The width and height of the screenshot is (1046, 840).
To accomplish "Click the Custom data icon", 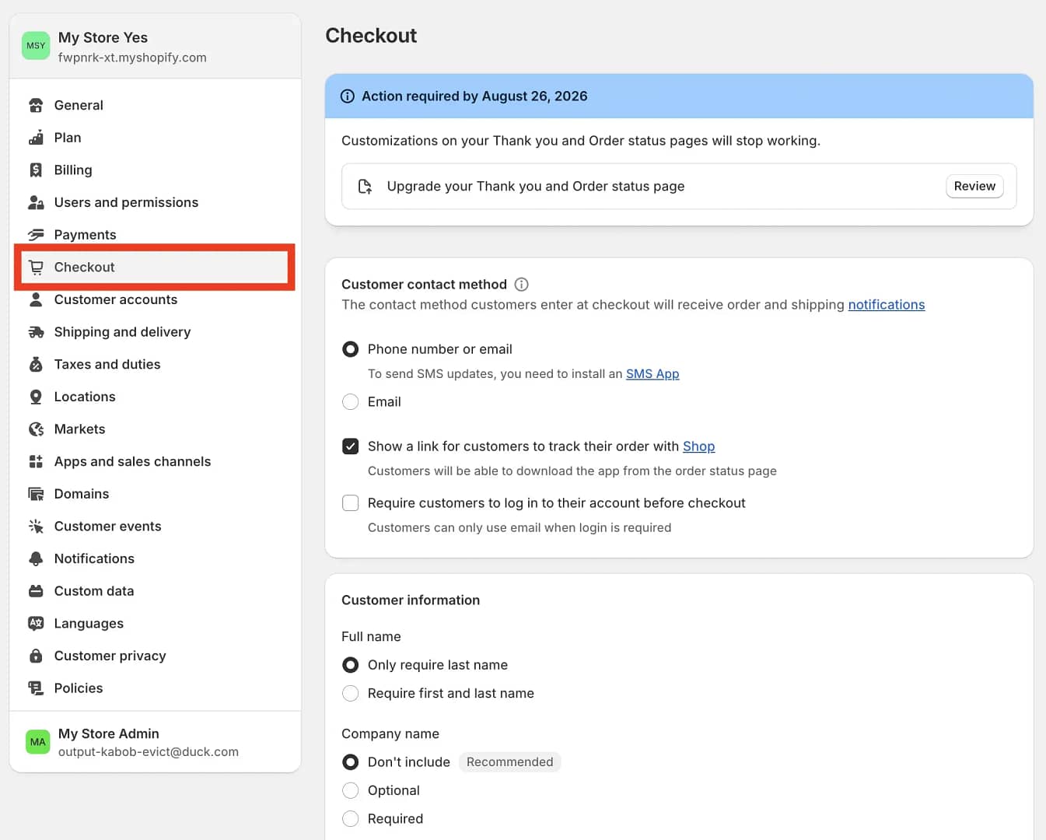I will 36,591.
